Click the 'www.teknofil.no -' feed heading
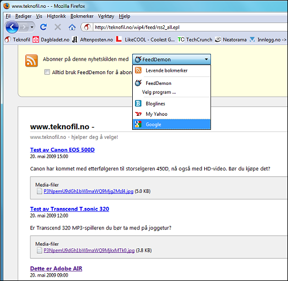Viewport: 288px width, 281px height. point(62,127)
